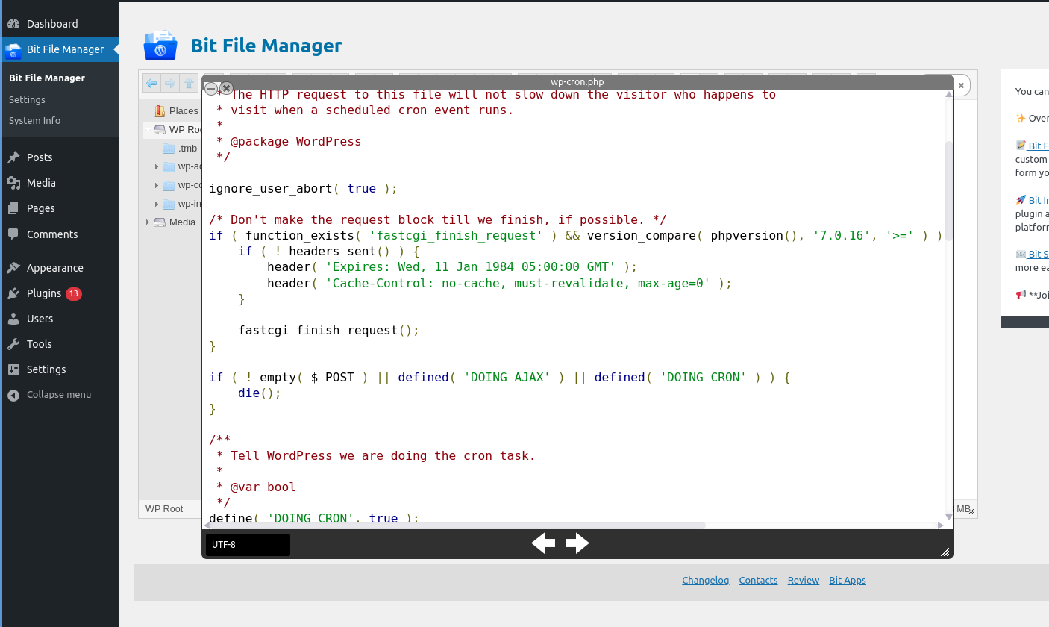This screenshot has height=627, width=1049.
Task: Expand the wp-co folder tree arrow
Action: [x=156, y=185]
